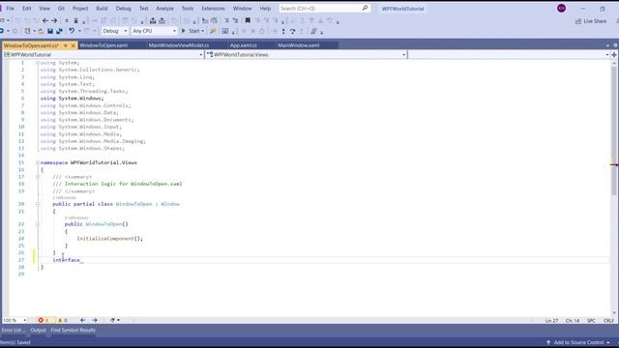Collapse the using directives region

click(x=38, y=63)
